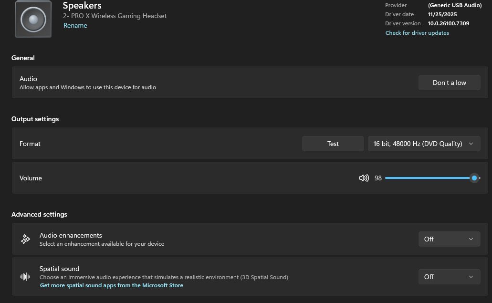Test the audio format
The height and width of the screenshot is (303, 492).
333,144
